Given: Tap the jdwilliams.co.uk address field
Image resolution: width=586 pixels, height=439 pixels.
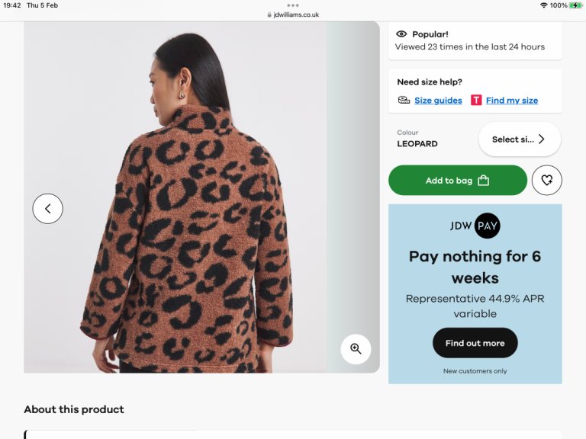Looking at the screenshot, I should tap(296, 14).
